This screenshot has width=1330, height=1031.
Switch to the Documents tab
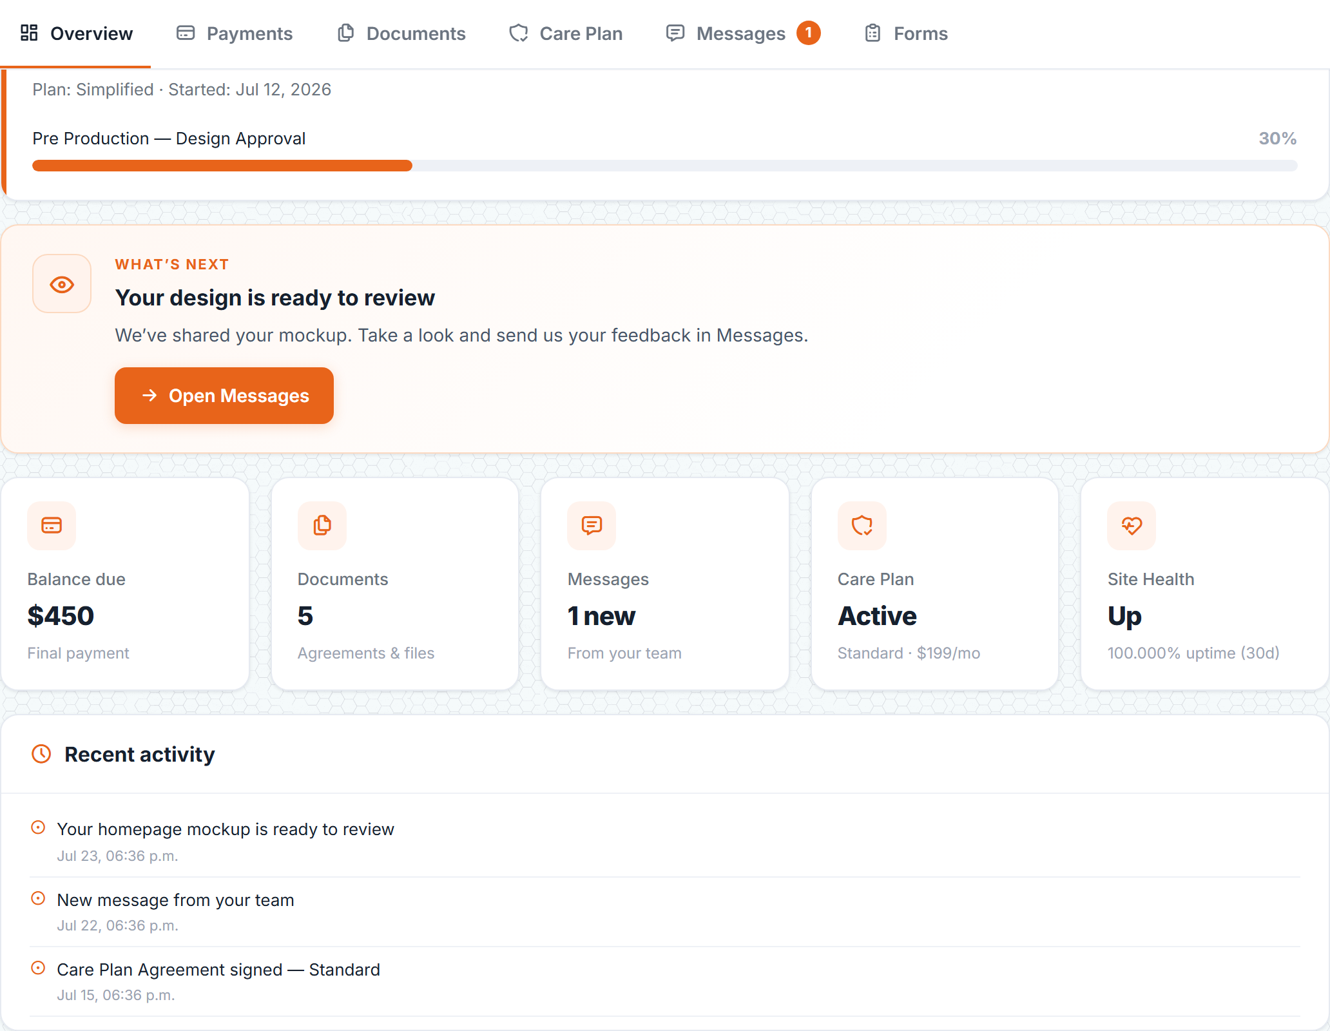401,34
